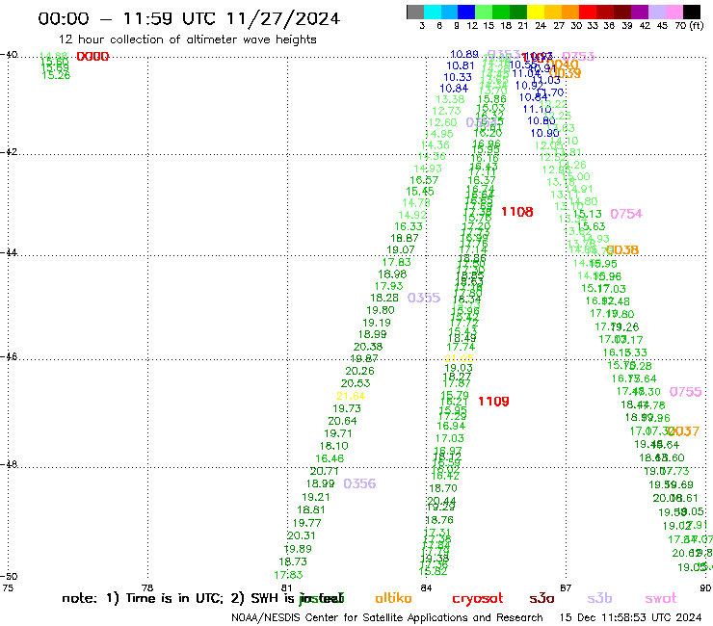Screen dimensions: 713x626
Task: Select the 16.57 wave height value
Action: click(424, 180)
